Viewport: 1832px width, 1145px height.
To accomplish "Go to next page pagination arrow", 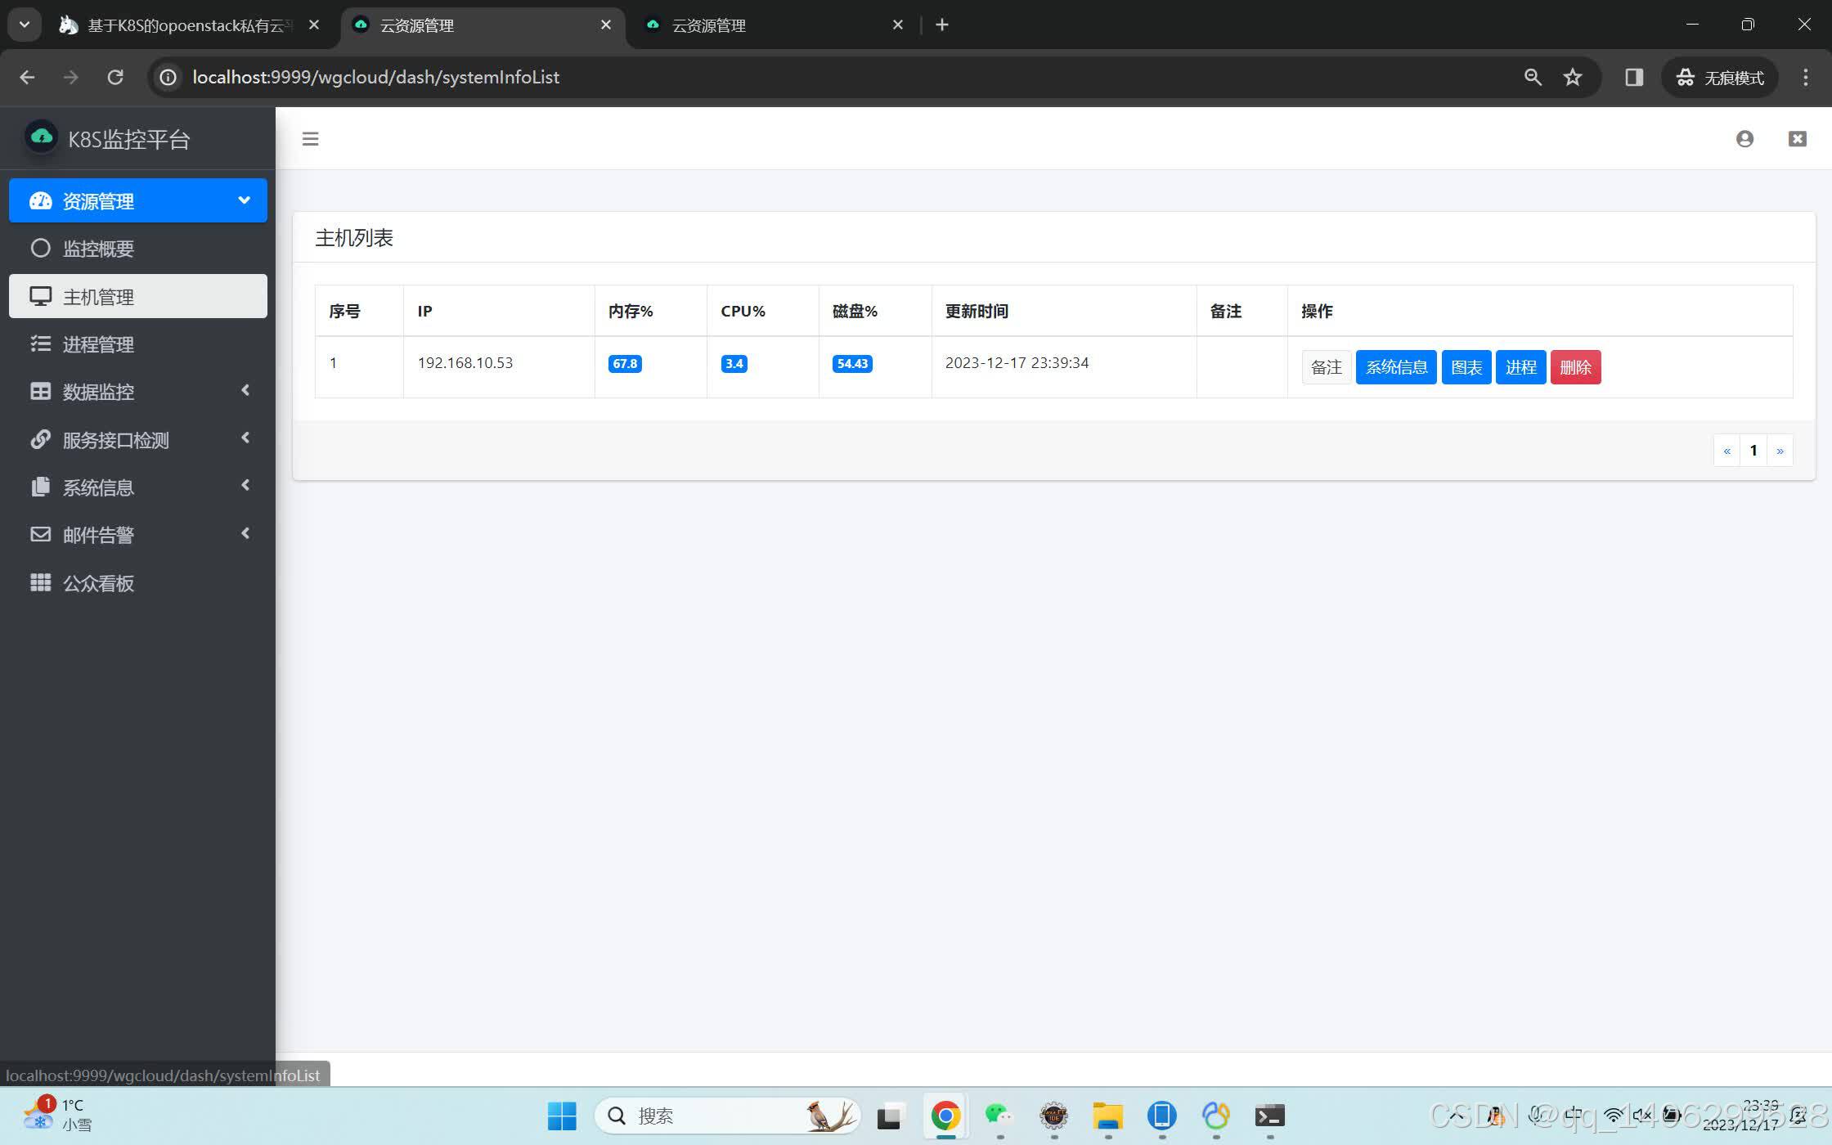I will [1780, 451].
